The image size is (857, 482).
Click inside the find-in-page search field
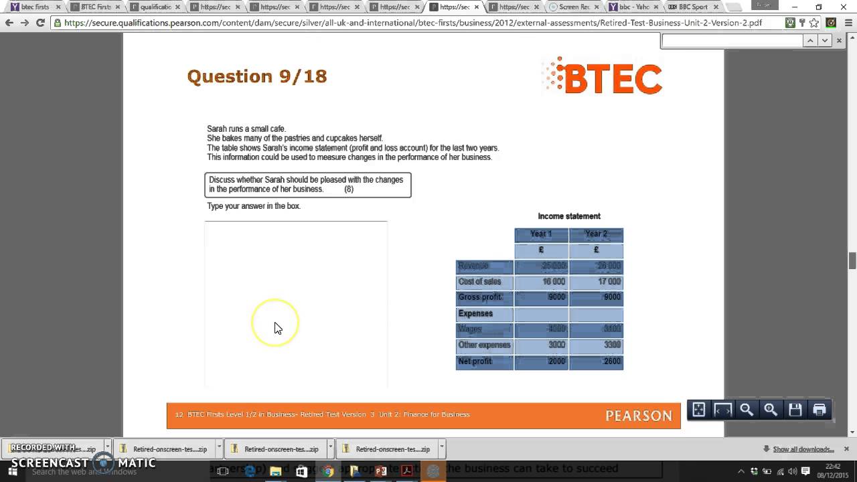(732, 41)
